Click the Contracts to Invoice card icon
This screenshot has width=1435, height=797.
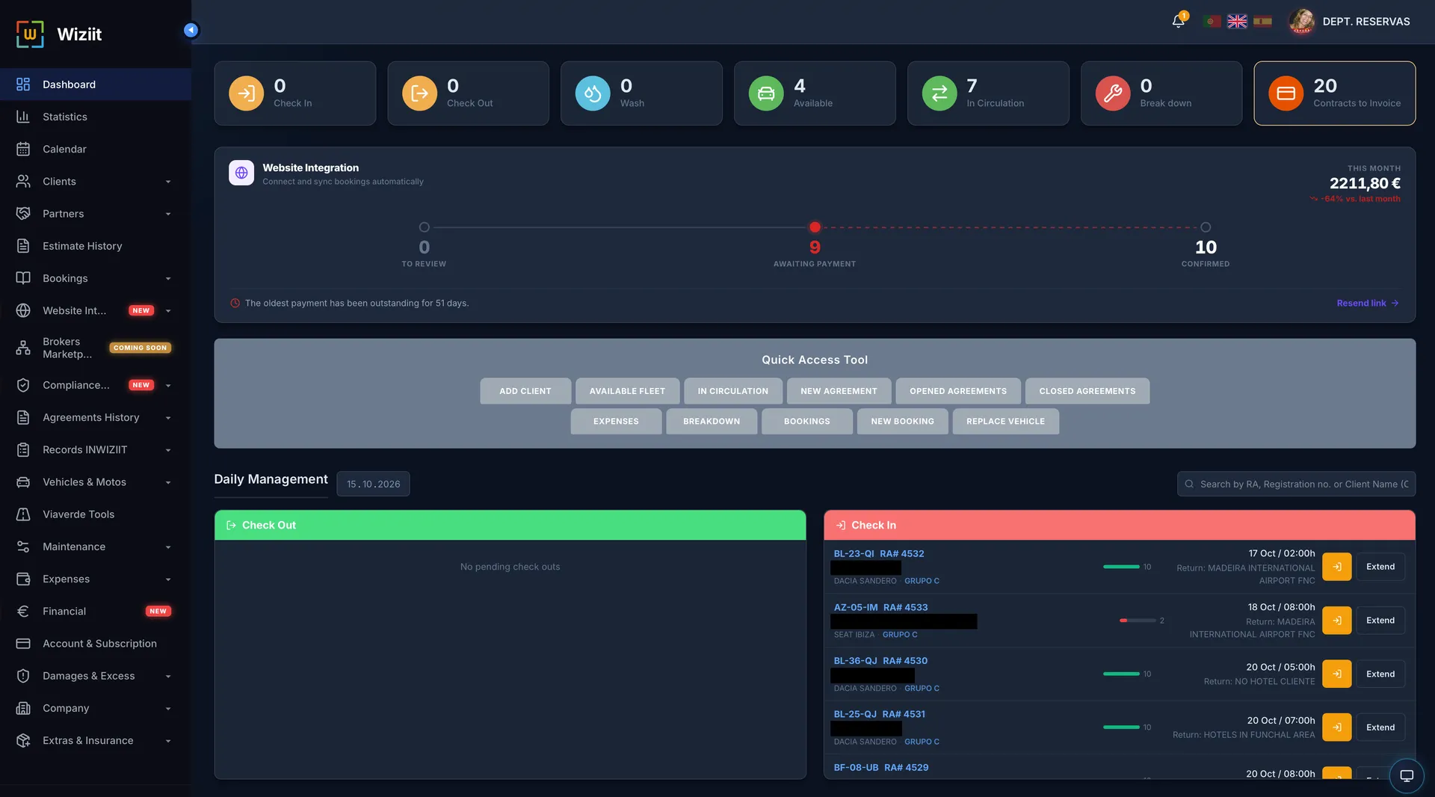[x=1286, y=93]
